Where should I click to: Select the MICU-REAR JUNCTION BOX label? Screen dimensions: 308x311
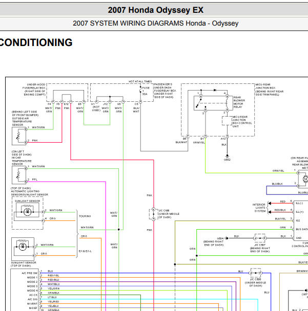coord(269,90)
